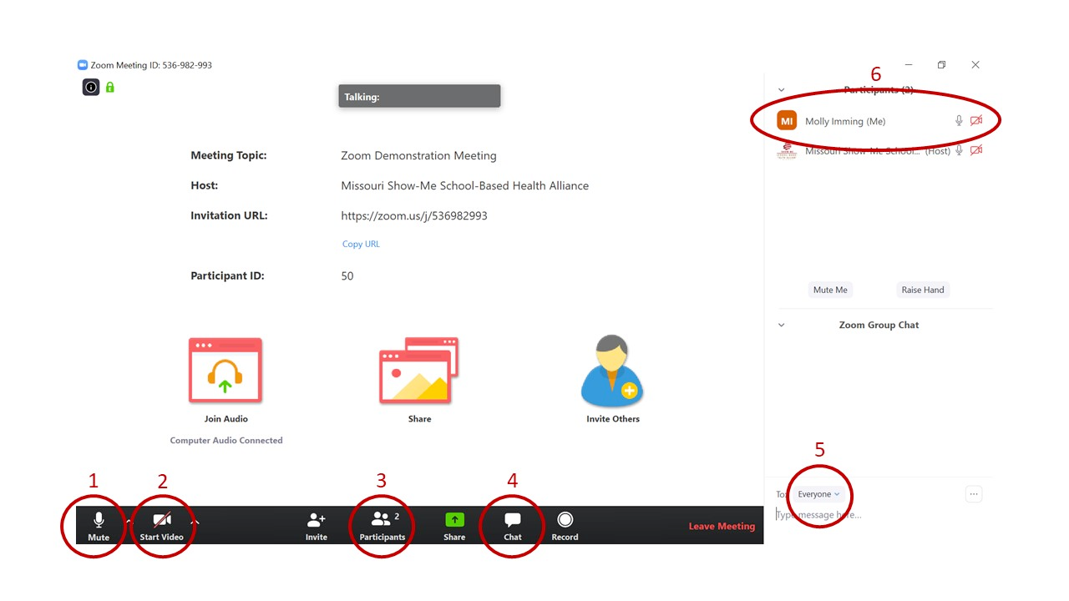
Task: Click the Join Audio headphone icon
Action: coord(225,371)
